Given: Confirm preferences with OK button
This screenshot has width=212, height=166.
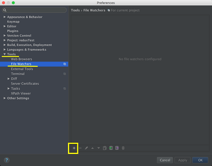Looking at the screenshot, I should [200, 160].
